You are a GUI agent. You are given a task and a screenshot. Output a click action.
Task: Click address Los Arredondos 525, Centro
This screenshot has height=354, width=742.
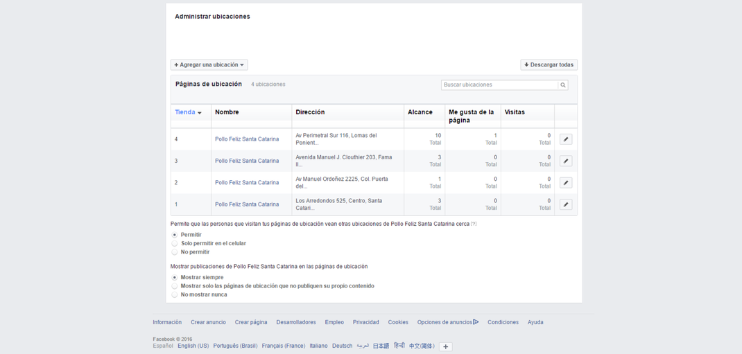tap(339, 204)
